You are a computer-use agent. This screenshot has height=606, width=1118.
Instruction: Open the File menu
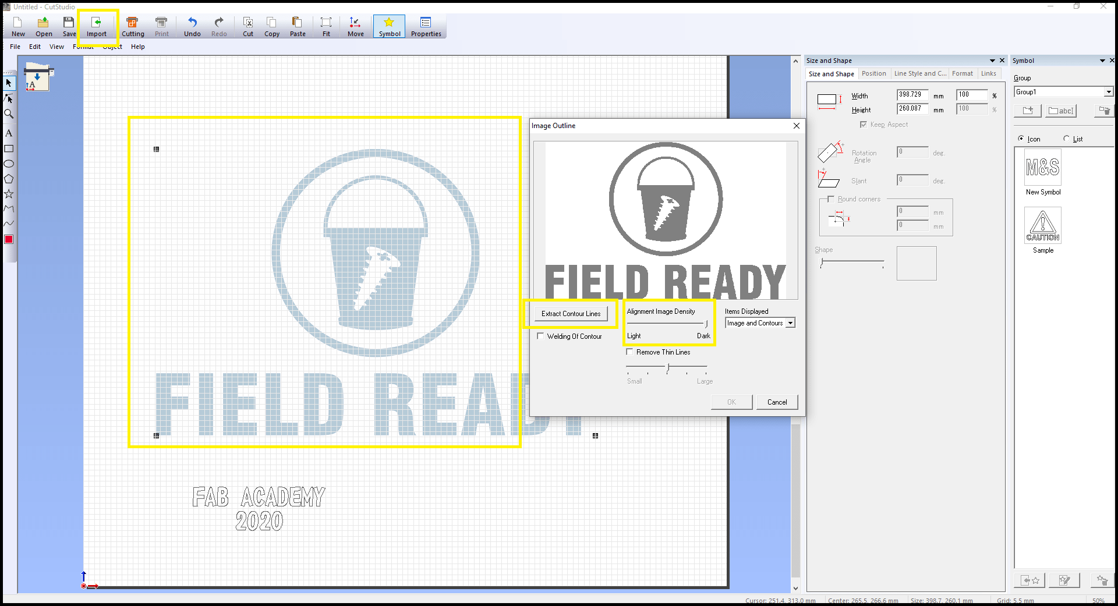[x=15, y=47]
